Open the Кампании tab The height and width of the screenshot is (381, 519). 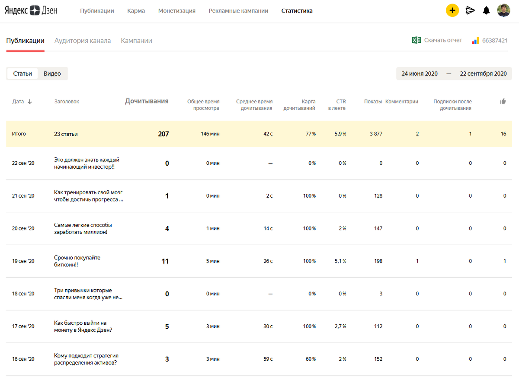136,41
